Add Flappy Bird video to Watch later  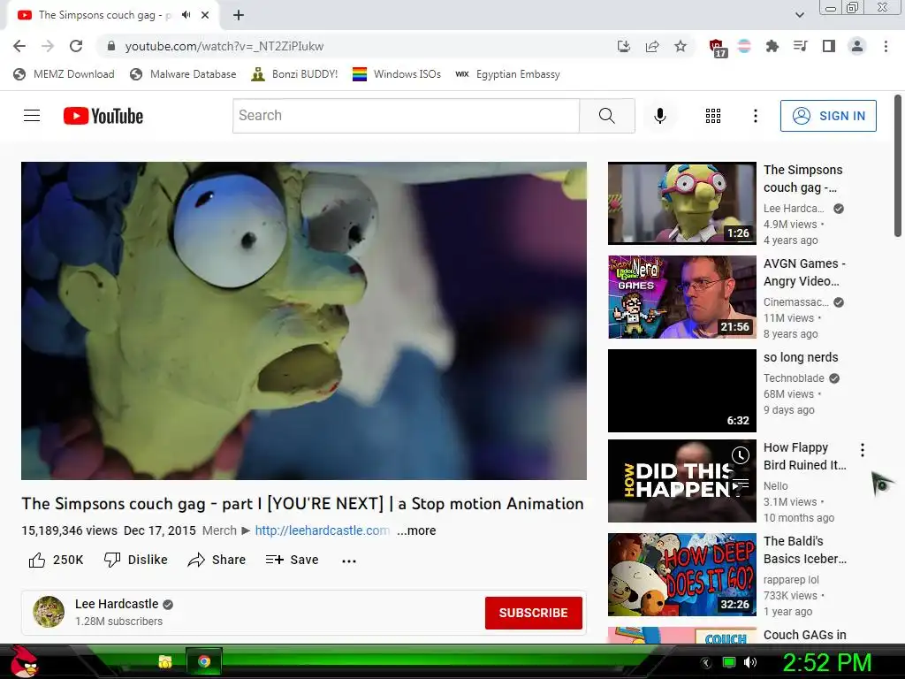pos(741,455)
